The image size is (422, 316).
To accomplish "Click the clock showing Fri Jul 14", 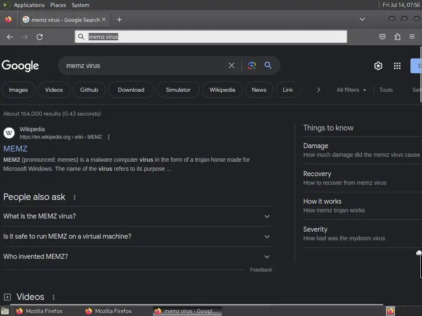I will [401, 5].
